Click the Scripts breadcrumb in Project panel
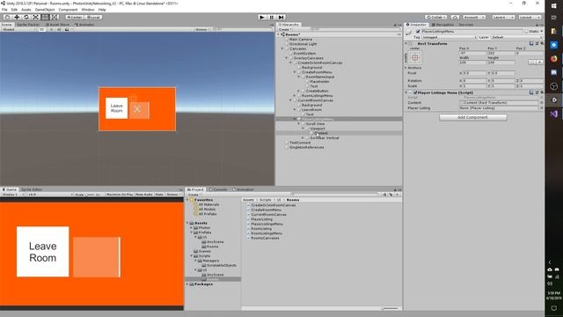 (x=266, y=200)
